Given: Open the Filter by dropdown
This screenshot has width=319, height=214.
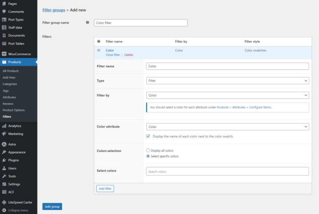Looking at the screenshot, I should point(228,95).
